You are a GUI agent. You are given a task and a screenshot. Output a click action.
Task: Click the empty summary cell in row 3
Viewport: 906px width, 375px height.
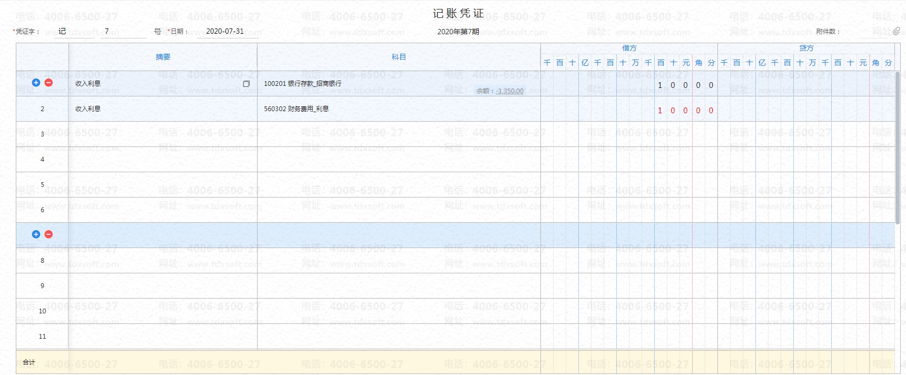point(162,134)
